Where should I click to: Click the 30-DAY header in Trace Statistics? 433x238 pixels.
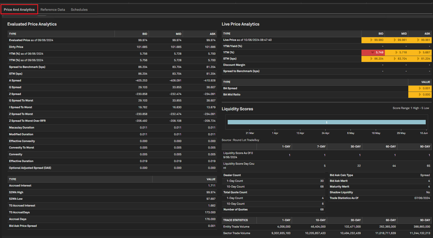coord(355,220)
